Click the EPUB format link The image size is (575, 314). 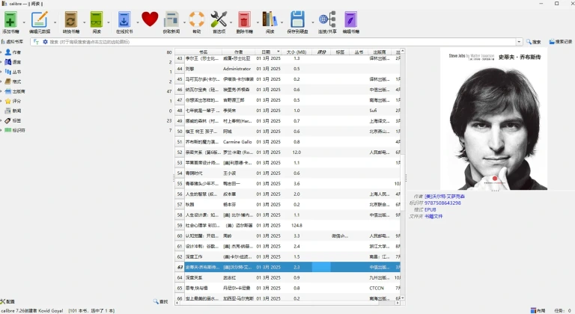(x=431, y=209)
